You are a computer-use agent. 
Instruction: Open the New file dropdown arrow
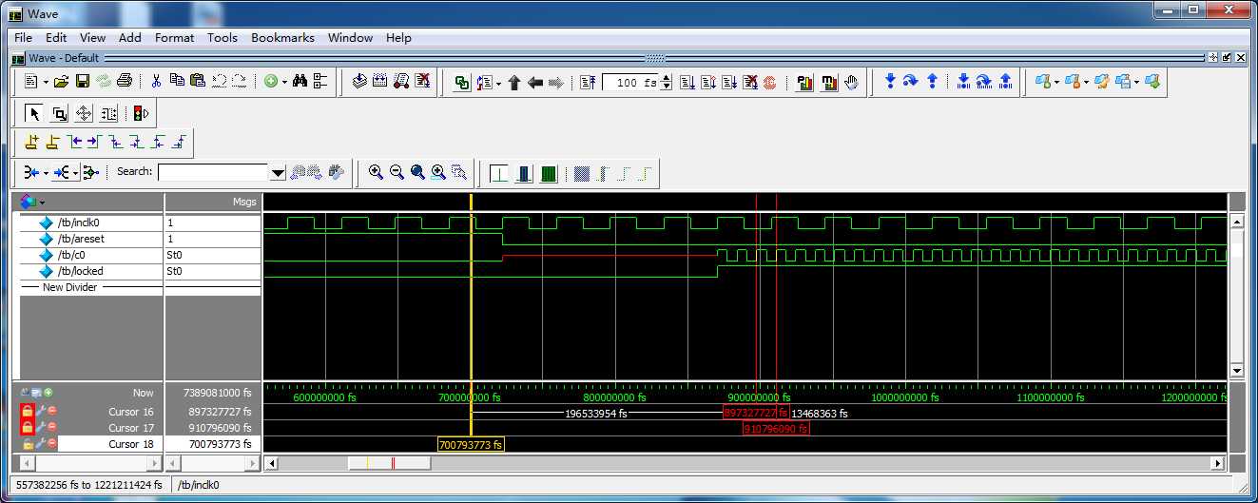(x=44, y=83)
